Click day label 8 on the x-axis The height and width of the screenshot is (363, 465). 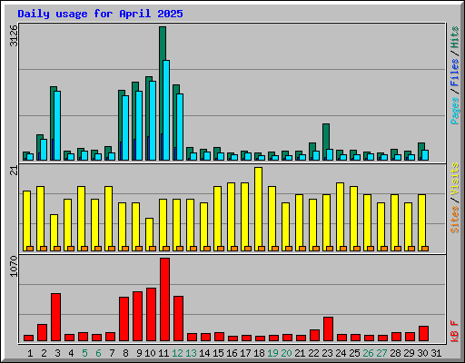pos(125,353)
